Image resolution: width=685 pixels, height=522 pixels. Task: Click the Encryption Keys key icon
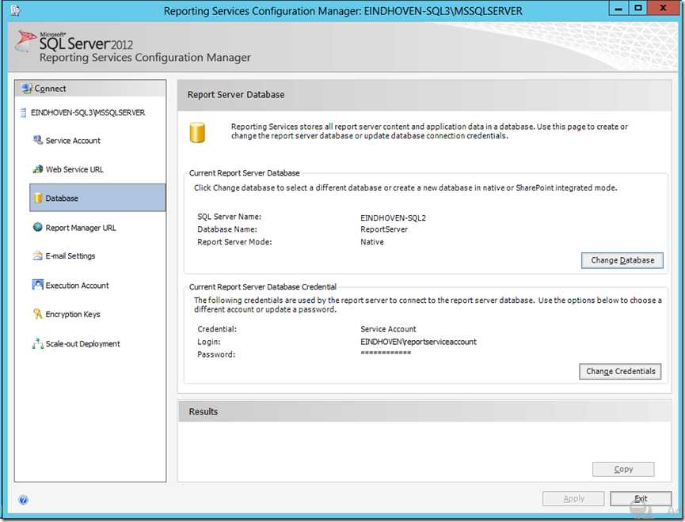37,313
